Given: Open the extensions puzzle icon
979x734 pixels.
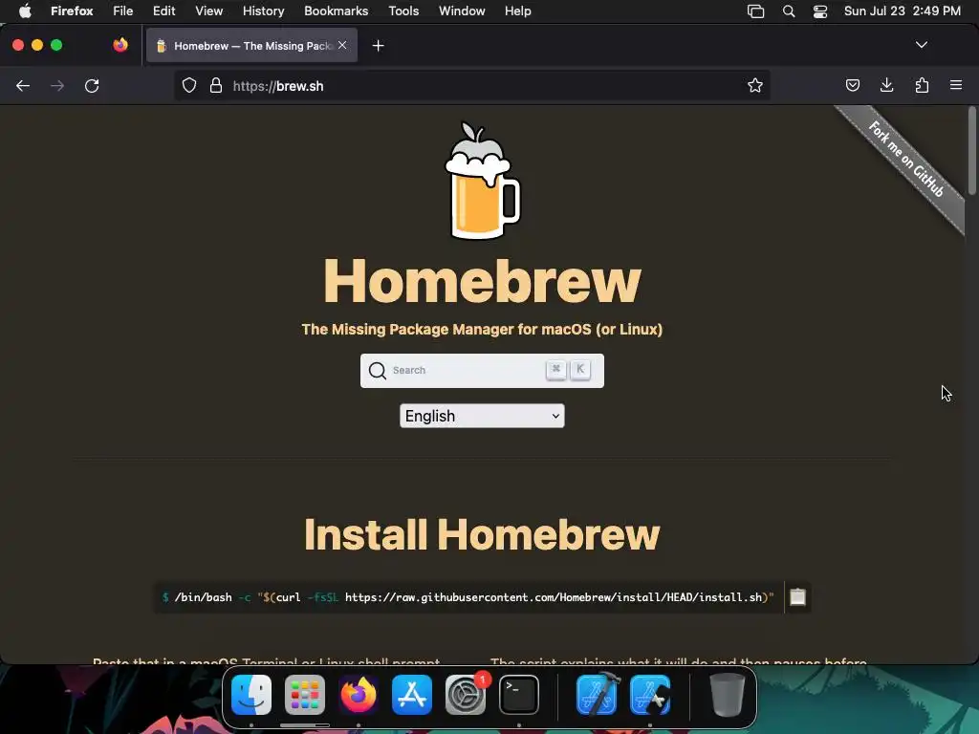Looking at the screenshot, I should (x=922, y=85).
